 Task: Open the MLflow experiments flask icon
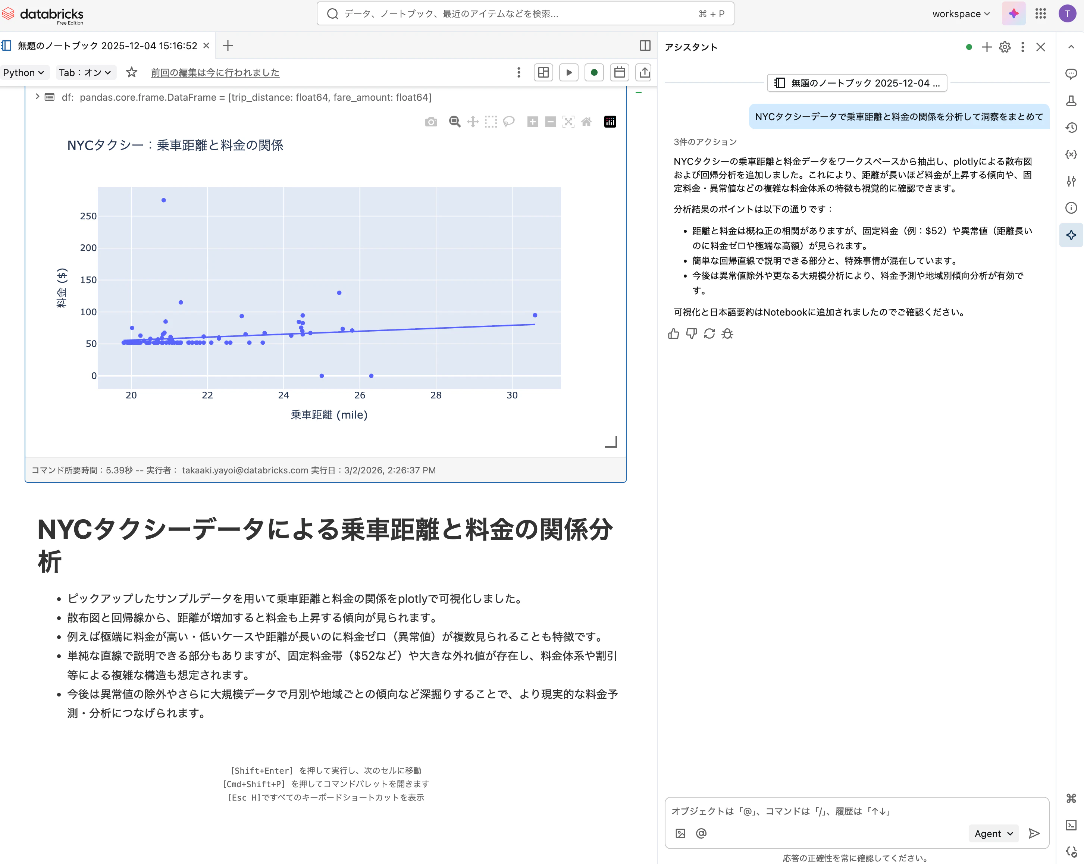[x=1071, y=101]
